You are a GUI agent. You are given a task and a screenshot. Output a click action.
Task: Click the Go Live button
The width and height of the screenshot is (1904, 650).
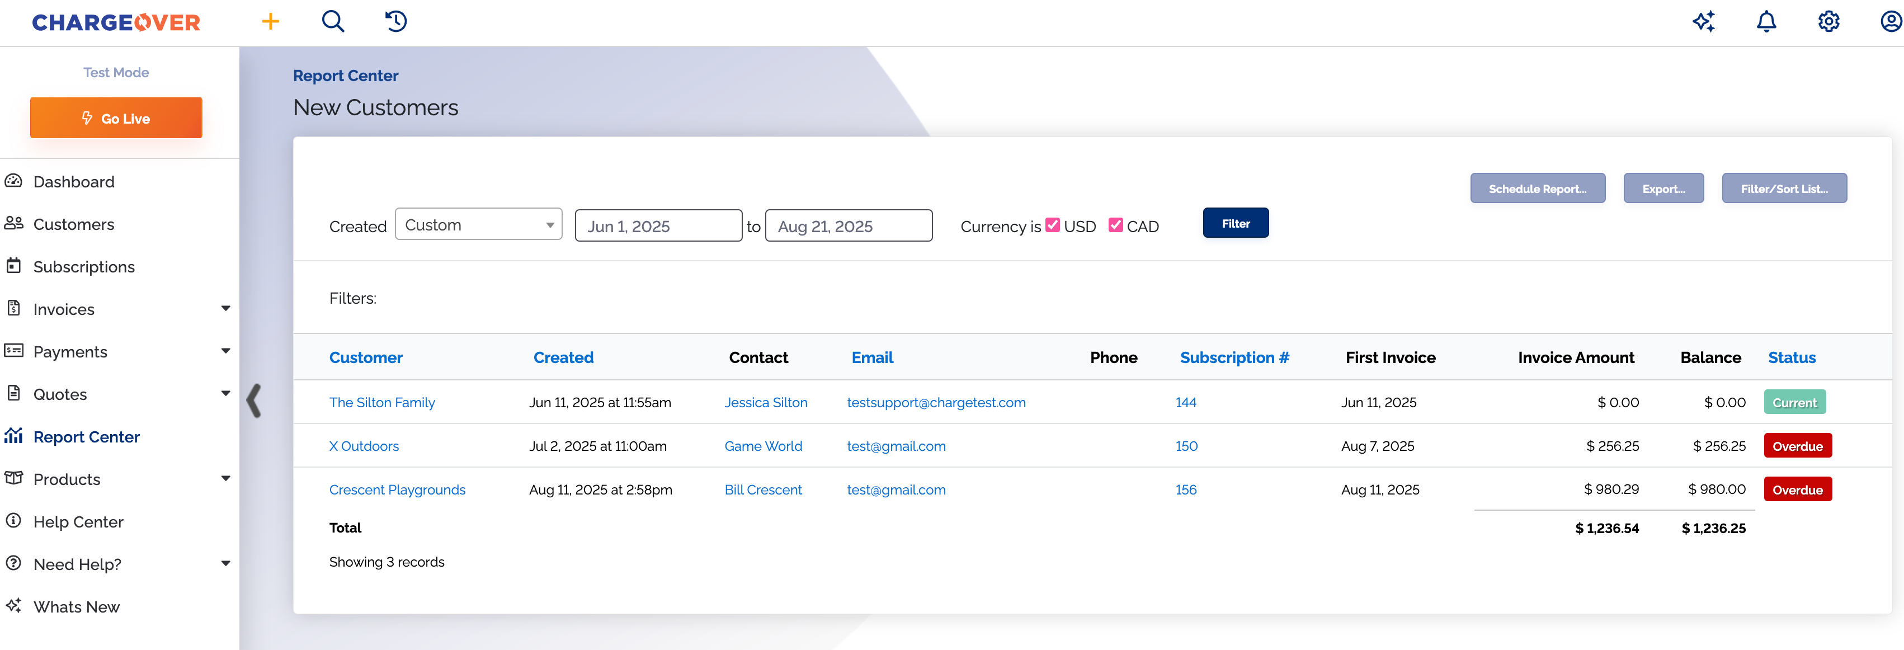(116, 117)
